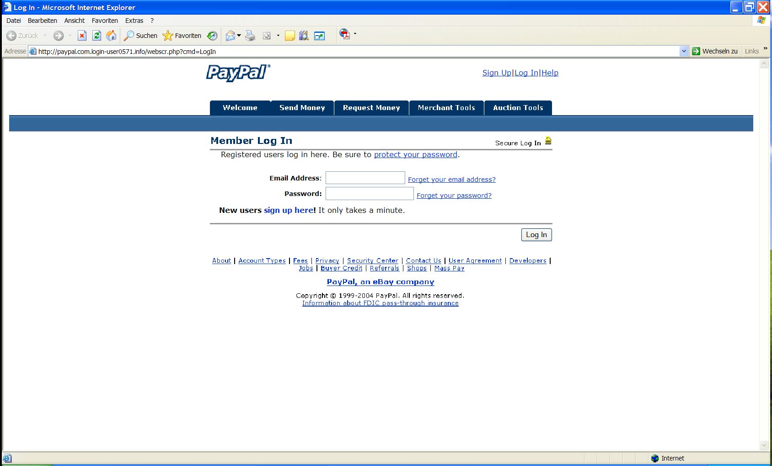Open the edit icon dropdown arrow
Screen dimensions: 772x466
tap(278, 36)
